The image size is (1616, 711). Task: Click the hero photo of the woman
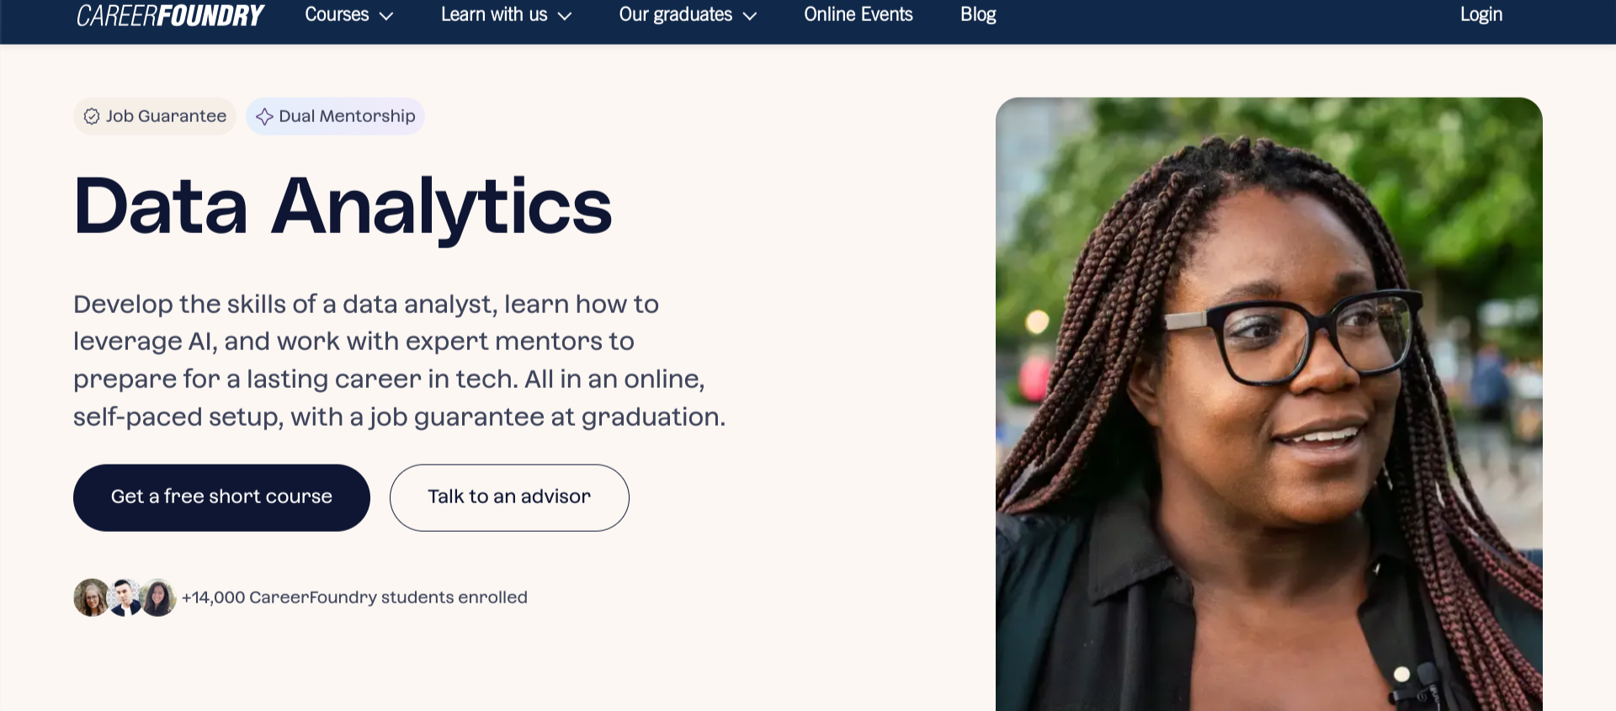pos(1268,404)
